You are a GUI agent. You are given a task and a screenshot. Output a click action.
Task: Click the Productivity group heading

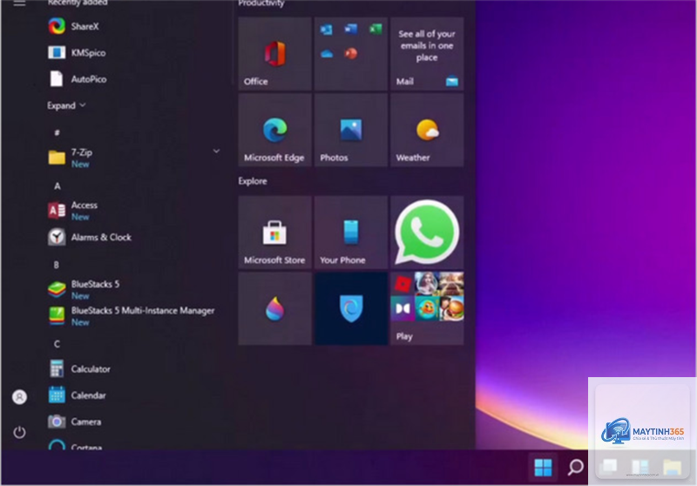click(x=261, y=3)
